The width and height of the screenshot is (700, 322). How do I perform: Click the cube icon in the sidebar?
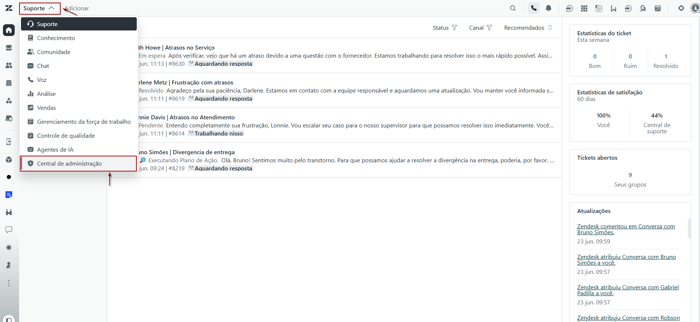(x=9, y=160)
